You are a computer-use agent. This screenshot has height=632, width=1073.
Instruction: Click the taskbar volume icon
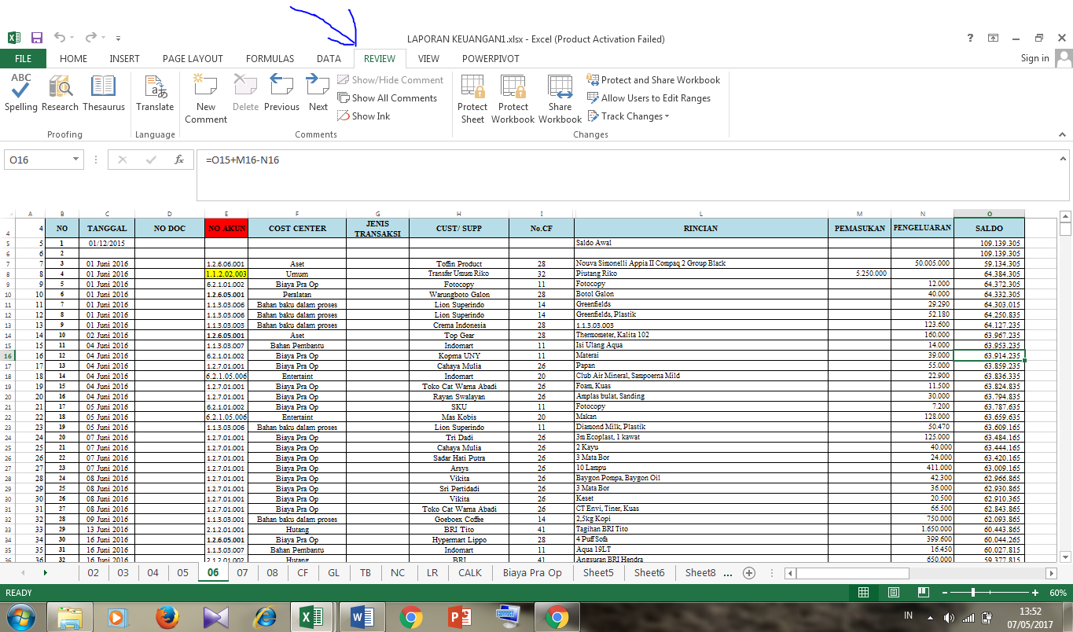click(x=950, y=618)
